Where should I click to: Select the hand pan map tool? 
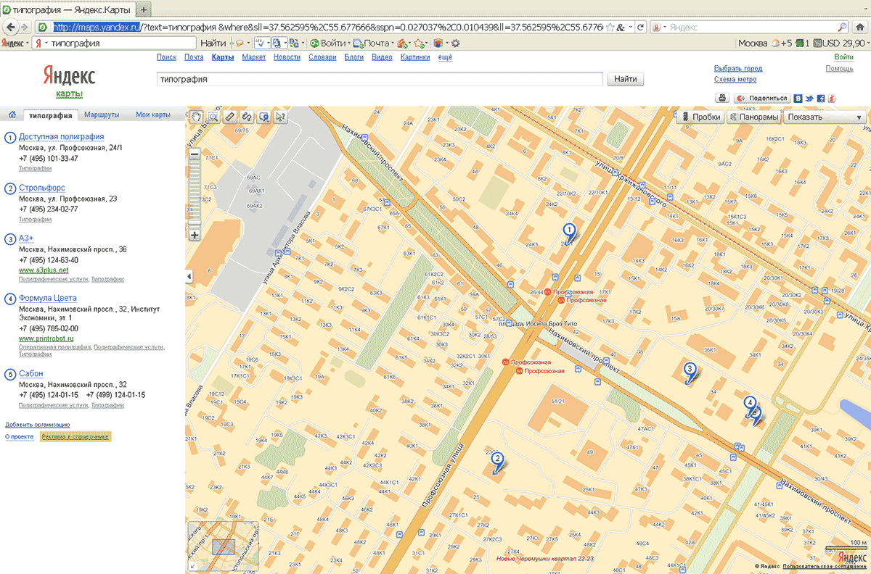(x=196, y=116)
